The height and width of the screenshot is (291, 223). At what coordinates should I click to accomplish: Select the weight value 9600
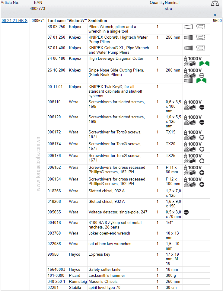[x=217, y=21]
